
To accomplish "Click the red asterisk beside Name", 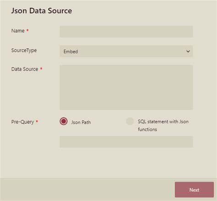I will (x=27, y=30).
